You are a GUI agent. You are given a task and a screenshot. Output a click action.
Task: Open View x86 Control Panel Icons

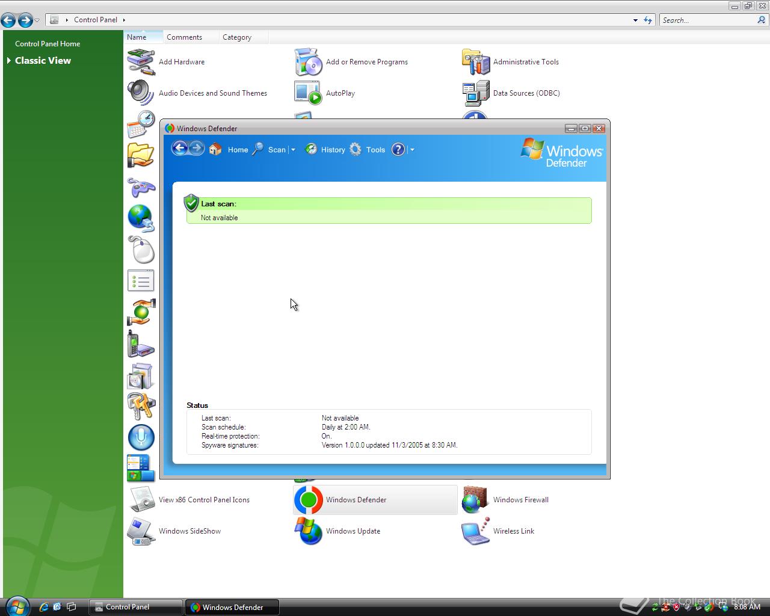(189, 499)
